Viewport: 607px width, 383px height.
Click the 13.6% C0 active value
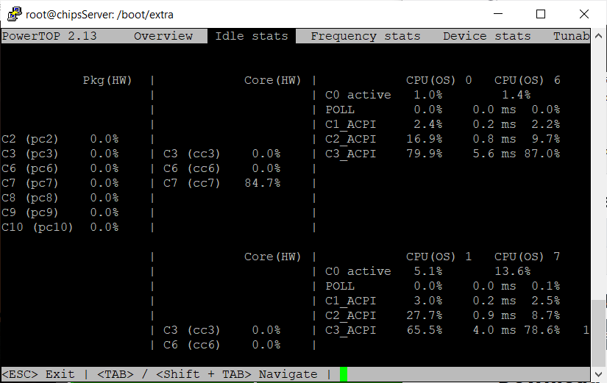click(513, 271)
